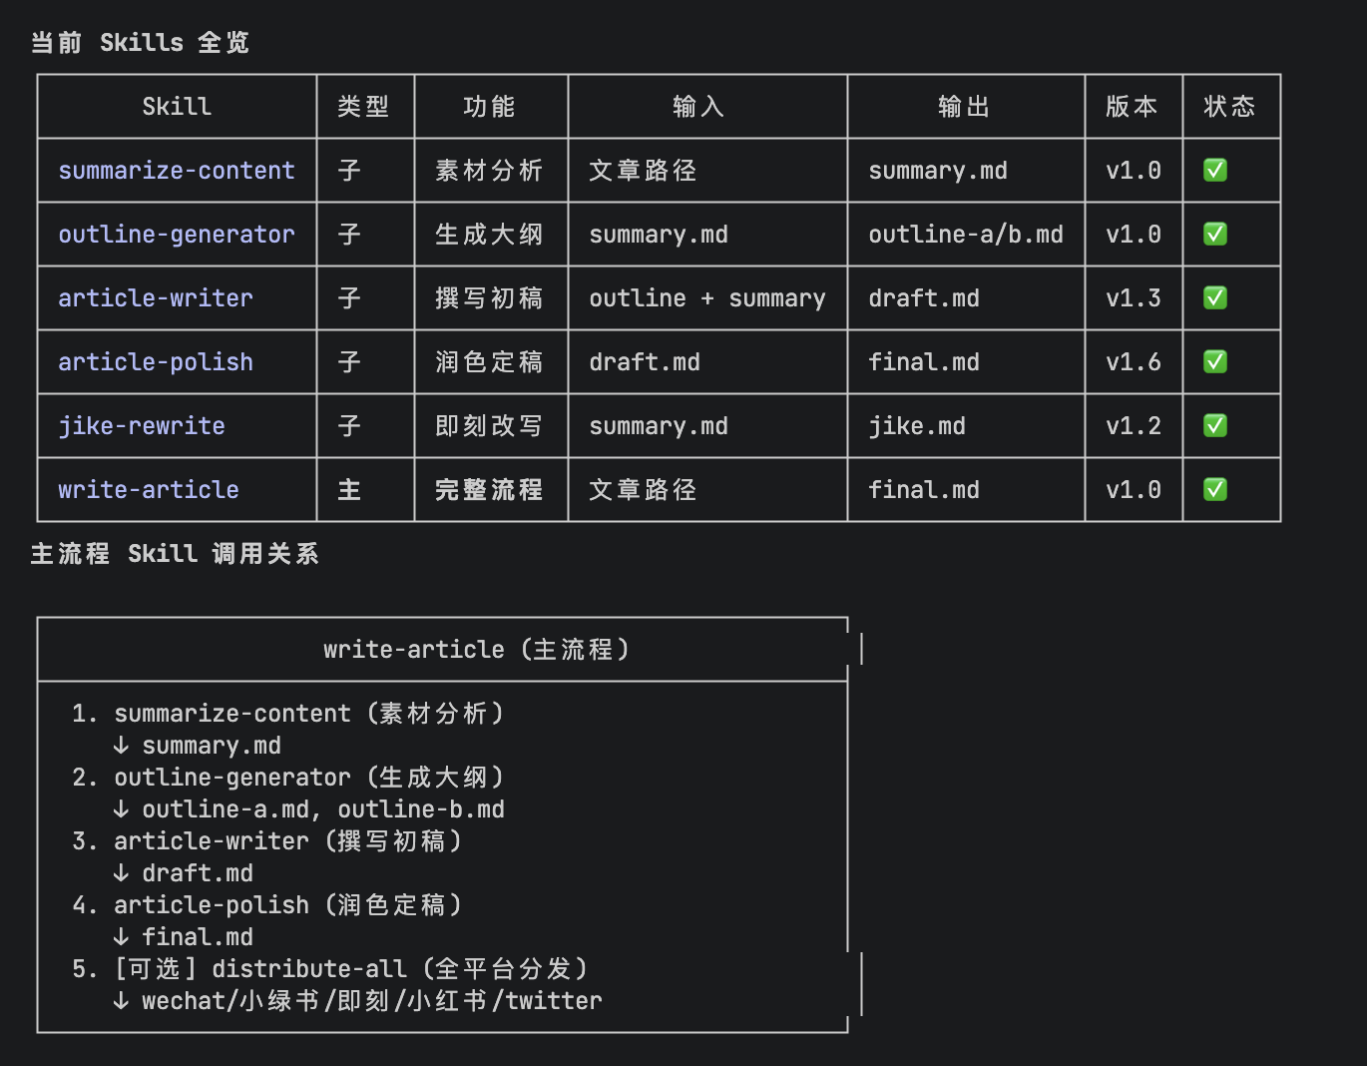Click the "状态" column header

pyautogui.click(x=1229, y=107)
